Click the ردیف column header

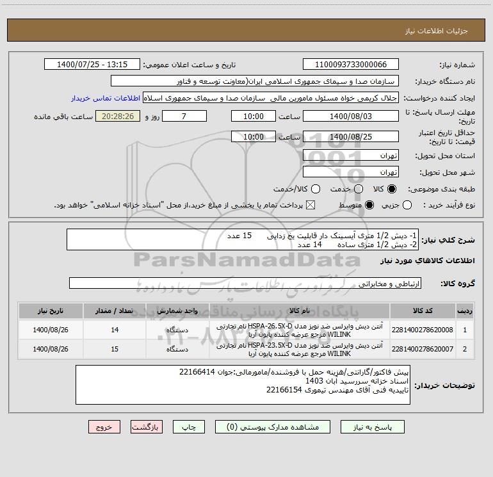pyautogui.click(x=465, y=311)
